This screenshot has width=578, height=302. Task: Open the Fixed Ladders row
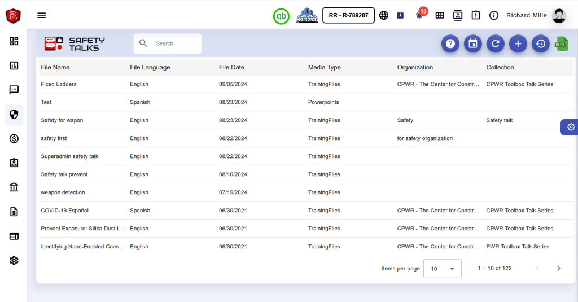(x=59, y=84)
